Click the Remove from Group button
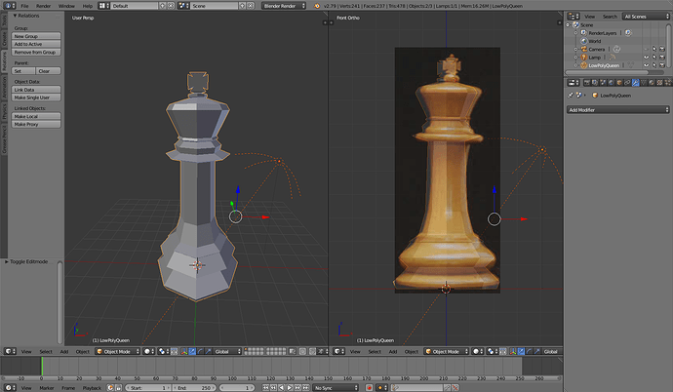 (36, 52)
